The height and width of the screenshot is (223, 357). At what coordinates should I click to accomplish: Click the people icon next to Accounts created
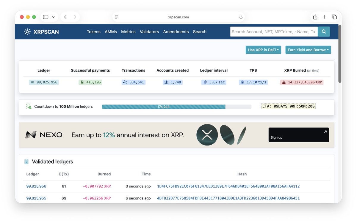coord(166,82)
